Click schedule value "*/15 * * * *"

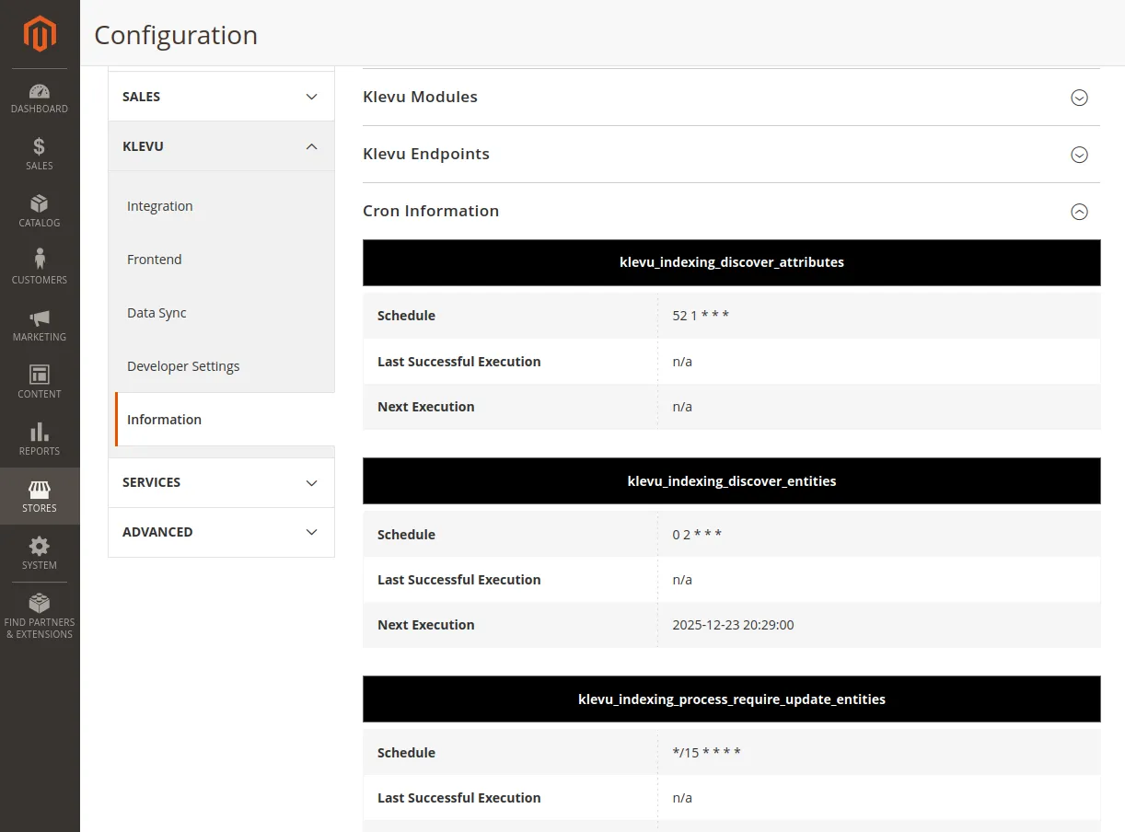point(706,753)
